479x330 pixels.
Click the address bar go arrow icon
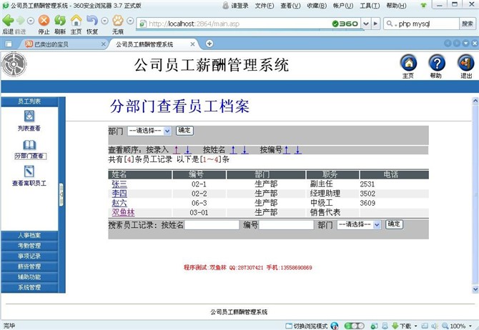tap(375, 24)
